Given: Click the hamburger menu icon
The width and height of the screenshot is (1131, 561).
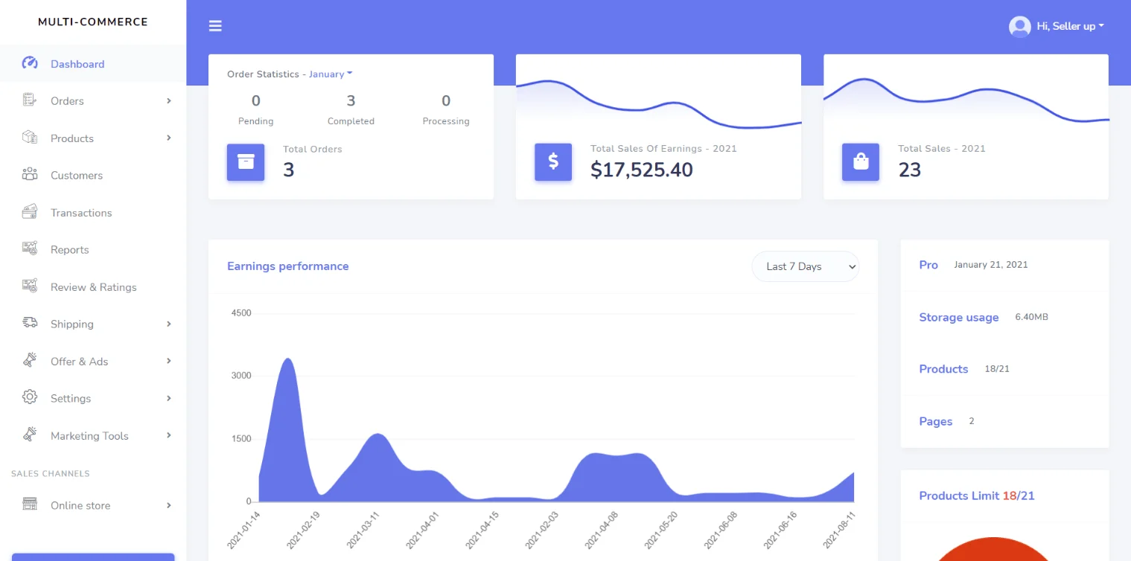Looking at the screenshot, I should [x=215, y=26].
